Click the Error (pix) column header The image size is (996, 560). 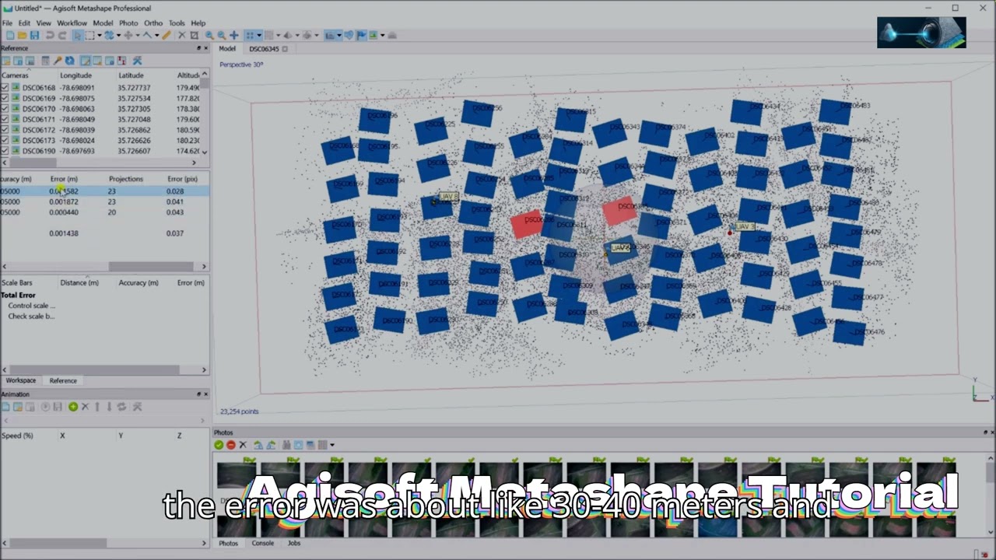(182, 179)
